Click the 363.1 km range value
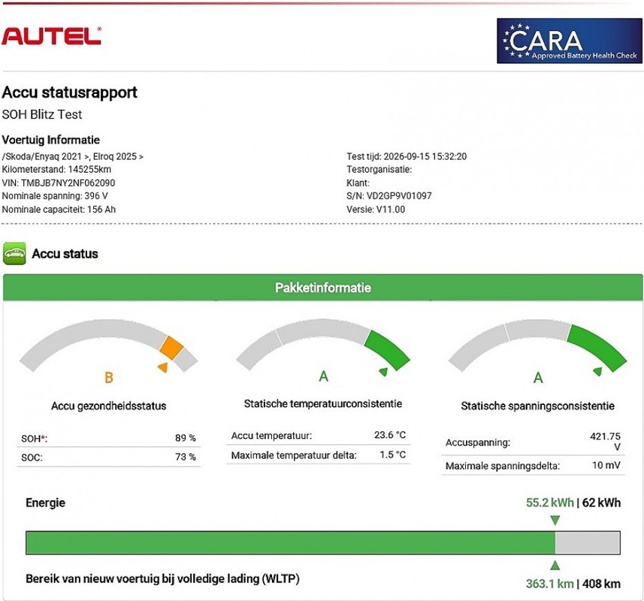Image resolution: width=644 pixels, height=601 pixels. coord(550,584)
